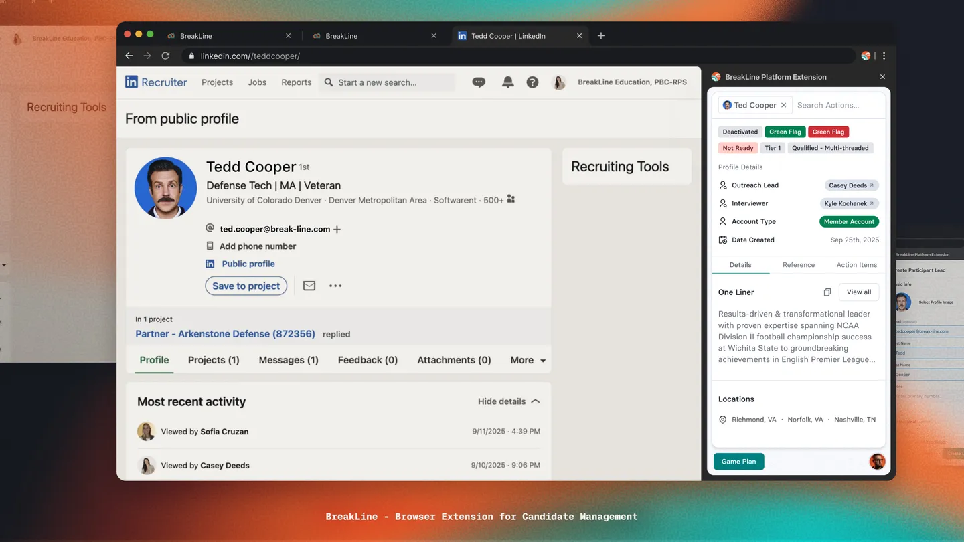The image size is (964, 542).
Task: Click Viewed by Sofia Cruzan entry
Action: click(x=338, y=432)
